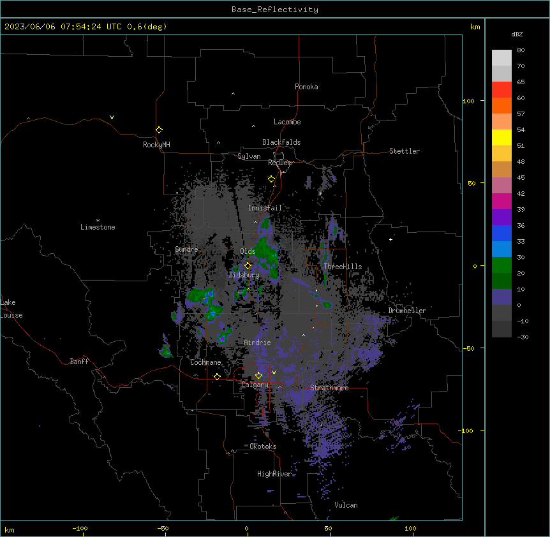The image size is (550, 537).
Task: Click the 80 value at the legend top
Action: coord(521,50)
